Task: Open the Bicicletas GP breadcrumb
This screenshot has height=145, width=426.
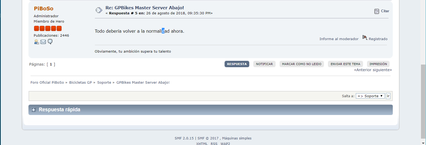Action: 81,83
